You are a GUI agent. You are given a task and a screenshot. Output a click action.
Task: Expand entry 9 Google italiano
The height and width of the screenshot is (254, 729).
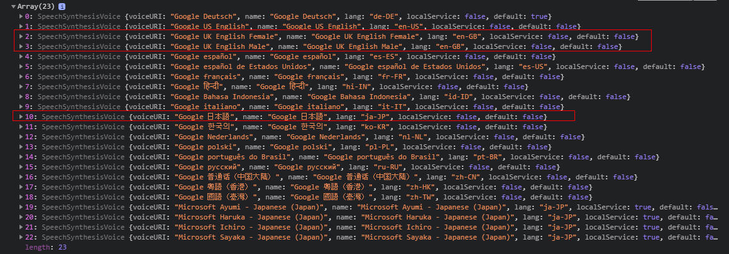(x=21, y=107)
